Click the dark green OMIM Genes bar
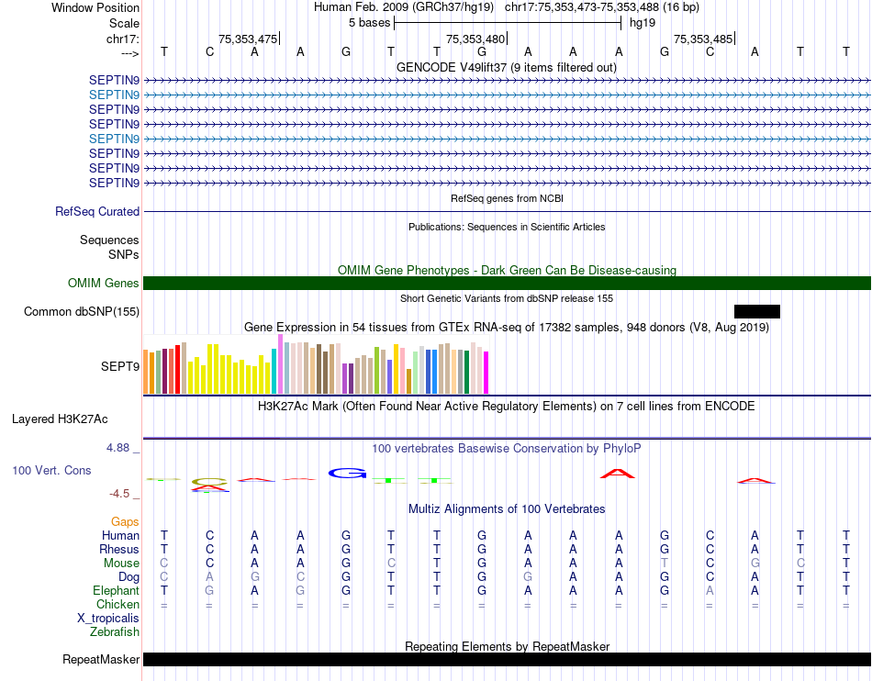 pos(507,283)
